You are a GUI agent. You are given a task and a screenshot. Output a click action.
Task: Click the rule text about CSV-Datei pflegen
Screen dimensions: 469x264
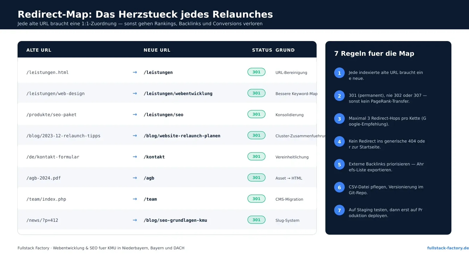coord(386,190)
